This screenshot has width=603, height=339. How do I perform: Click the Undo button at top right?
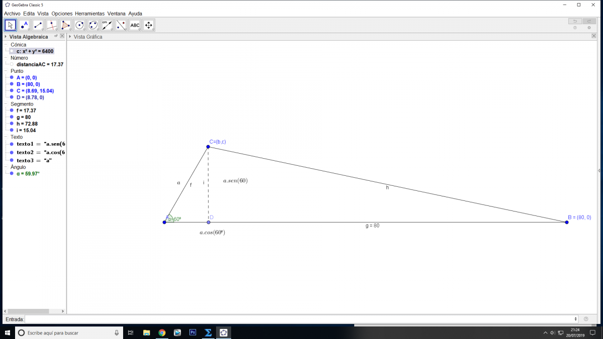(574, 21)
